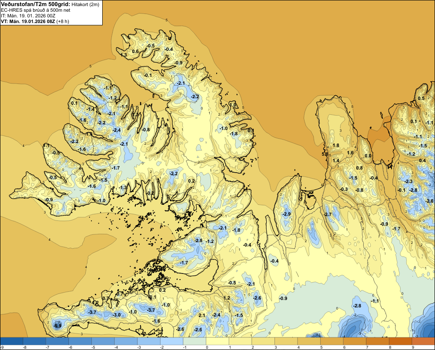Select the legend swatch between -2 and -1

[x=172, y=341]
